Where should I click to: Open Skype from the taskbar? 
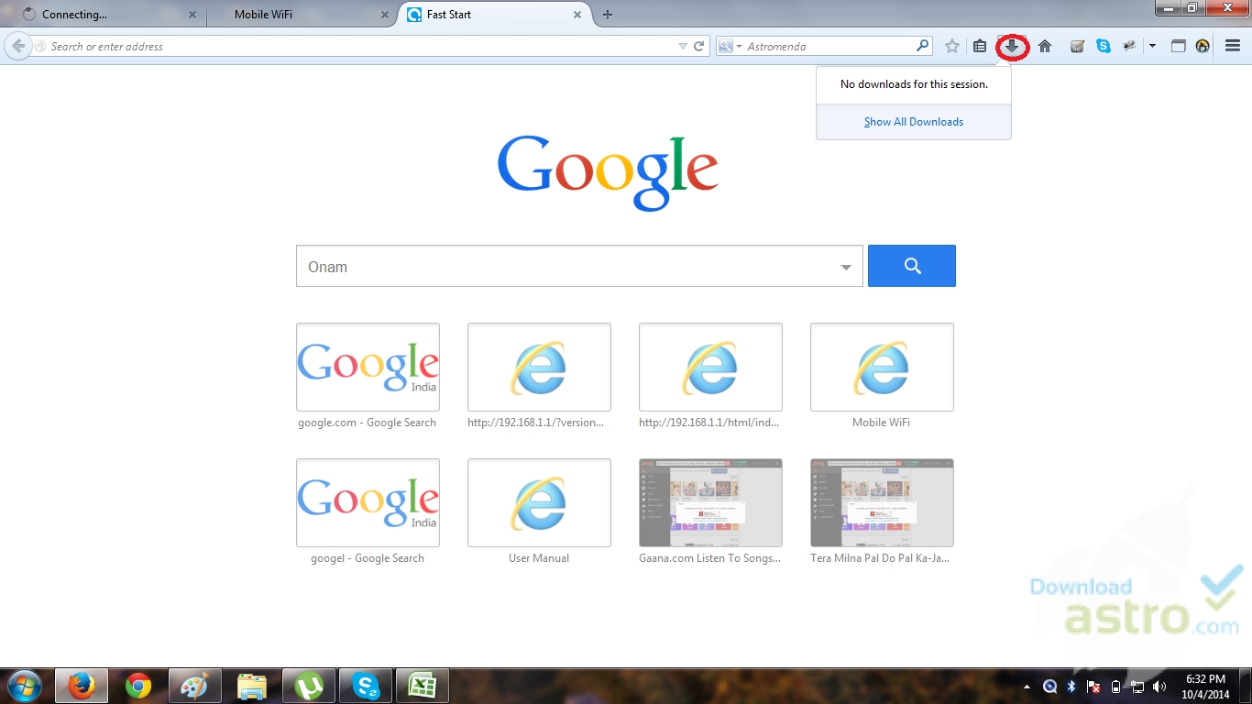tap(366, 686)
